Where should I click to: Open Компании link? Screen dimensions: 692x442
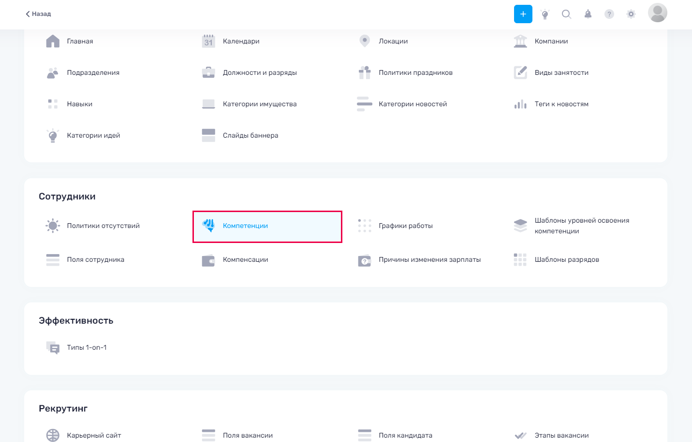point(551,41)
